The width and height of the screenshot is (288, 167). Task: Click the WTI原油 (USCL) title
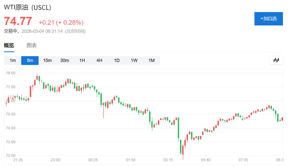tap(28, 8)
